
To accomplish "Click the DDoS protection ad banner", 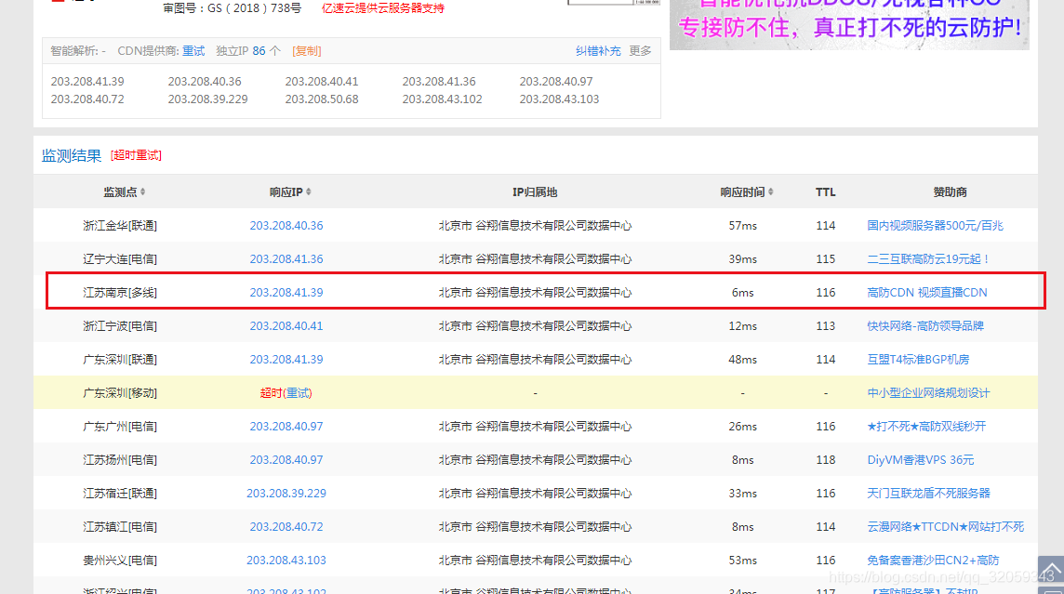I will click(849, 24).
